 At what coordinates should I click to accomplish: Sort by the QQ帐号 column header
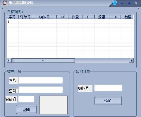(45, 17)
